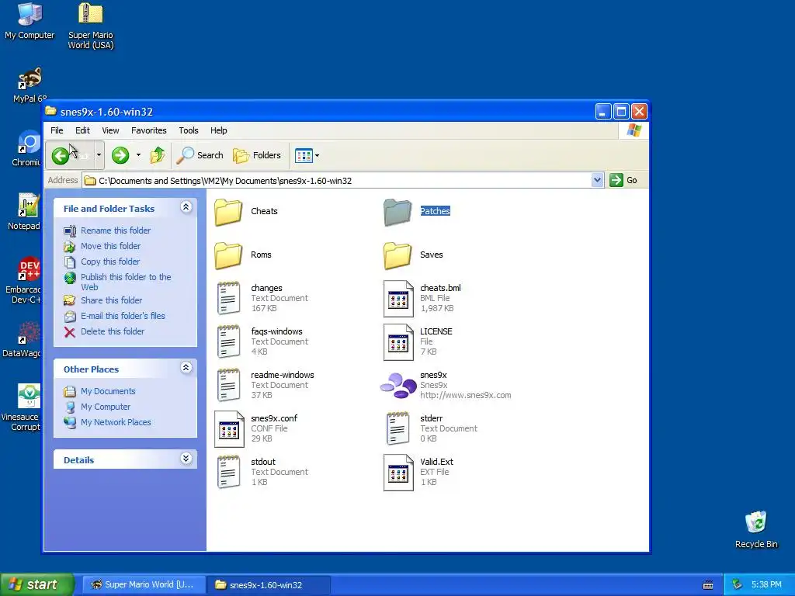795x596 pixels.
Task: Select the Cheats folder icon
Action: pos(228,212)
